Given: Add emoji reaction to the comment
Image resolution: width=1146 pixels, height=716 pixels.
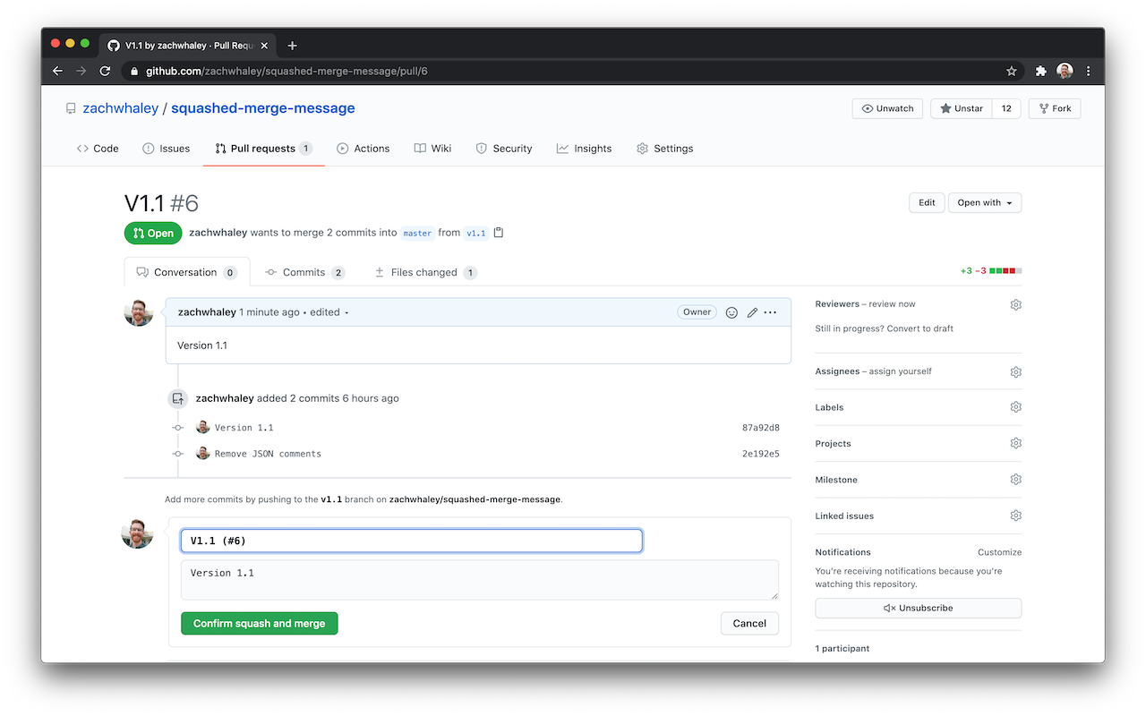Looking at the screenshot, I should [x=731, y=312].
